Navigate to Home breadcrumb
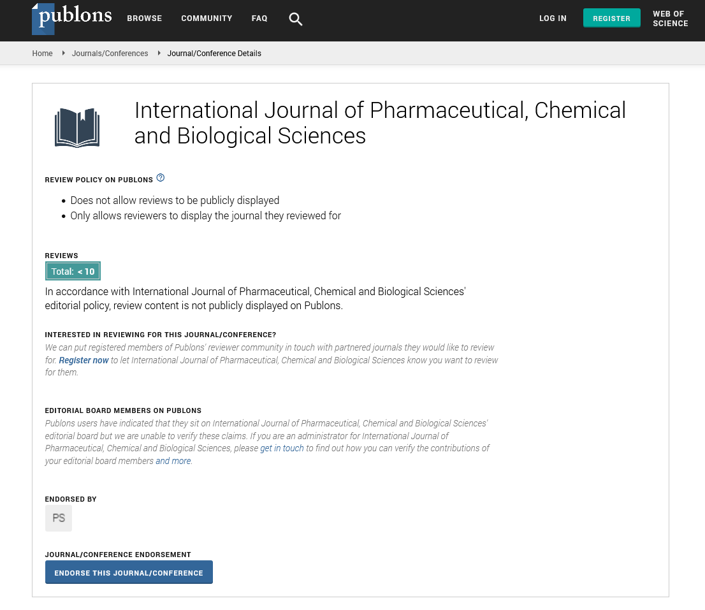Screen dimensions: 705x610 [x=42, y=54]
